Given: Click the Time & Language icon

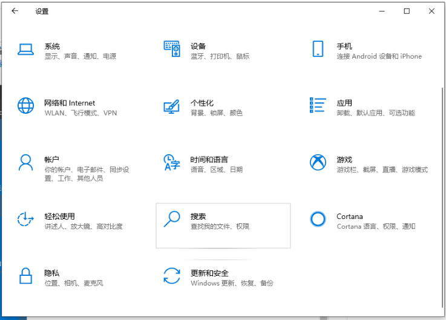Looking at the screenshot, I should coord(172,163).
